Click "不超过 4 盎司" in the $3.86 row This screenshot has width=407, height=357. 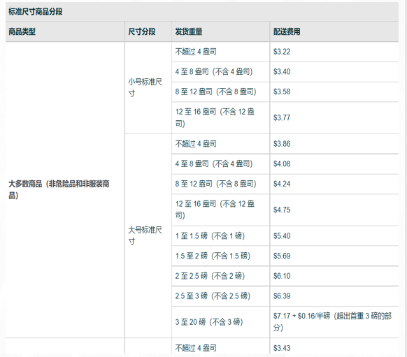click(196, 144)
